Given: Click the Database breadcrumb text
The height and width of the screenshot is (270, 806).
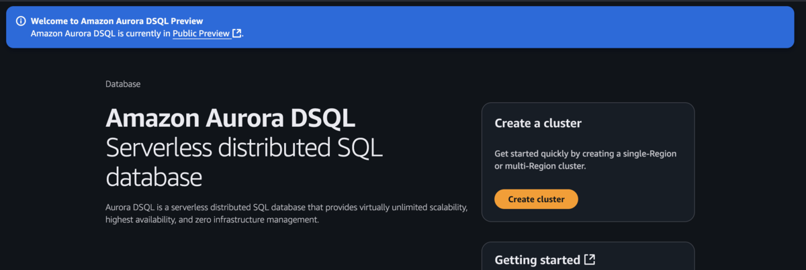Looking at the screenshot, I should (x=123, y=84).
